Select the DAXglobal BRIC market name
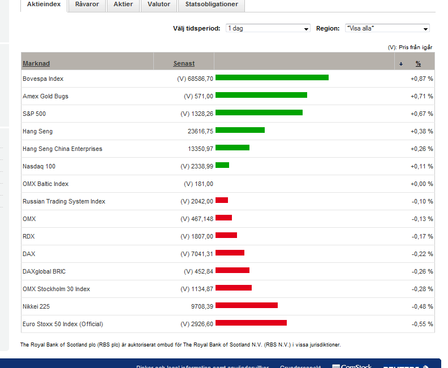 pos(44,271)
